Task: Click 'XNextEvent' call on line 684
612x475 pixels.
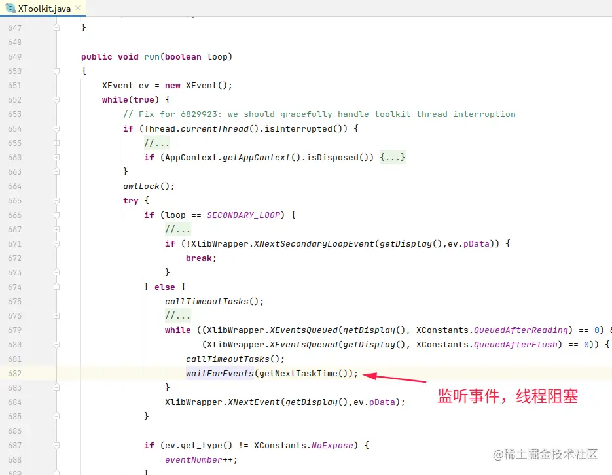Action: pos(254,402)
